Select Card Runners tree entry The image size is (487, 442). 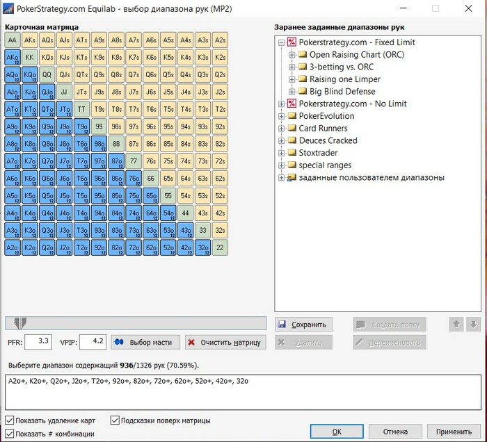323,129
